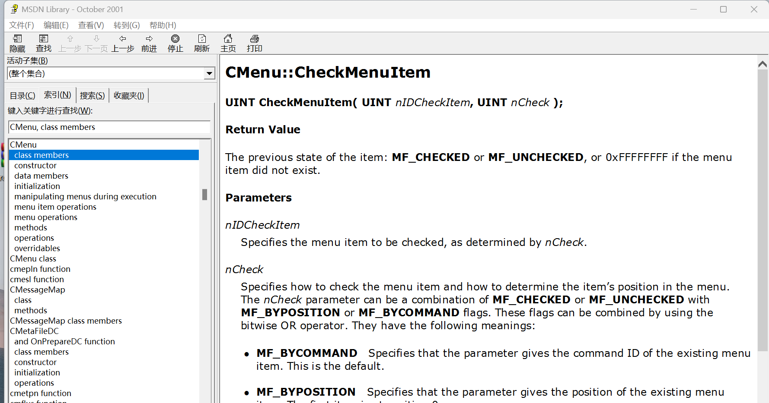Select 'class' entry under CMessageMap
Viewport: 769px width, 403px height.
point(23,300)
